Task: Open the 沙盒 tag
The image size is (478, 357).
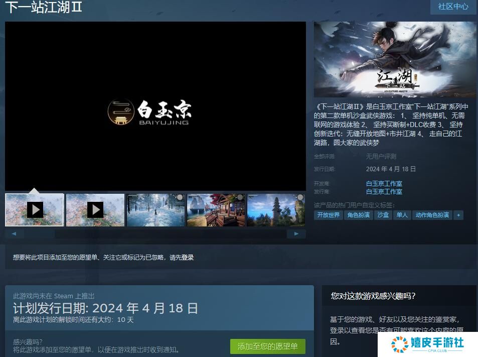Action: click(383, 215)
